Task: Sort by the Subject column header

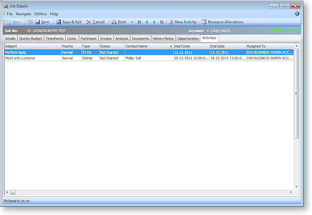Action: click(x=33, y=46)
